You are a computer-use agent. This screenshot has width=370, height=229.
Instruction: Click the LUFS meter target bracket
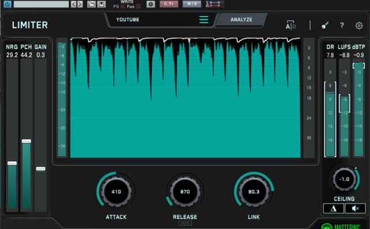coord(345,104)
